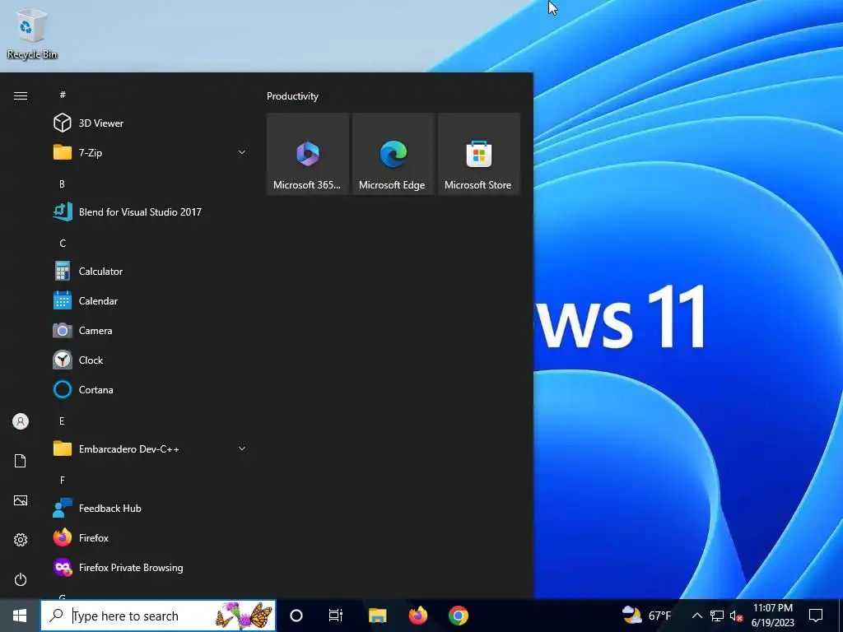Open the Calendar app

[x=151, y=301]
